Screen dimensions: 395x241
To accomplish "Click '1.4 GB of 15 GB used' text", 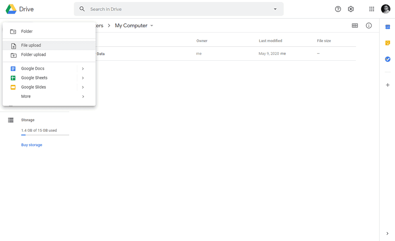I will pos(39,131).
